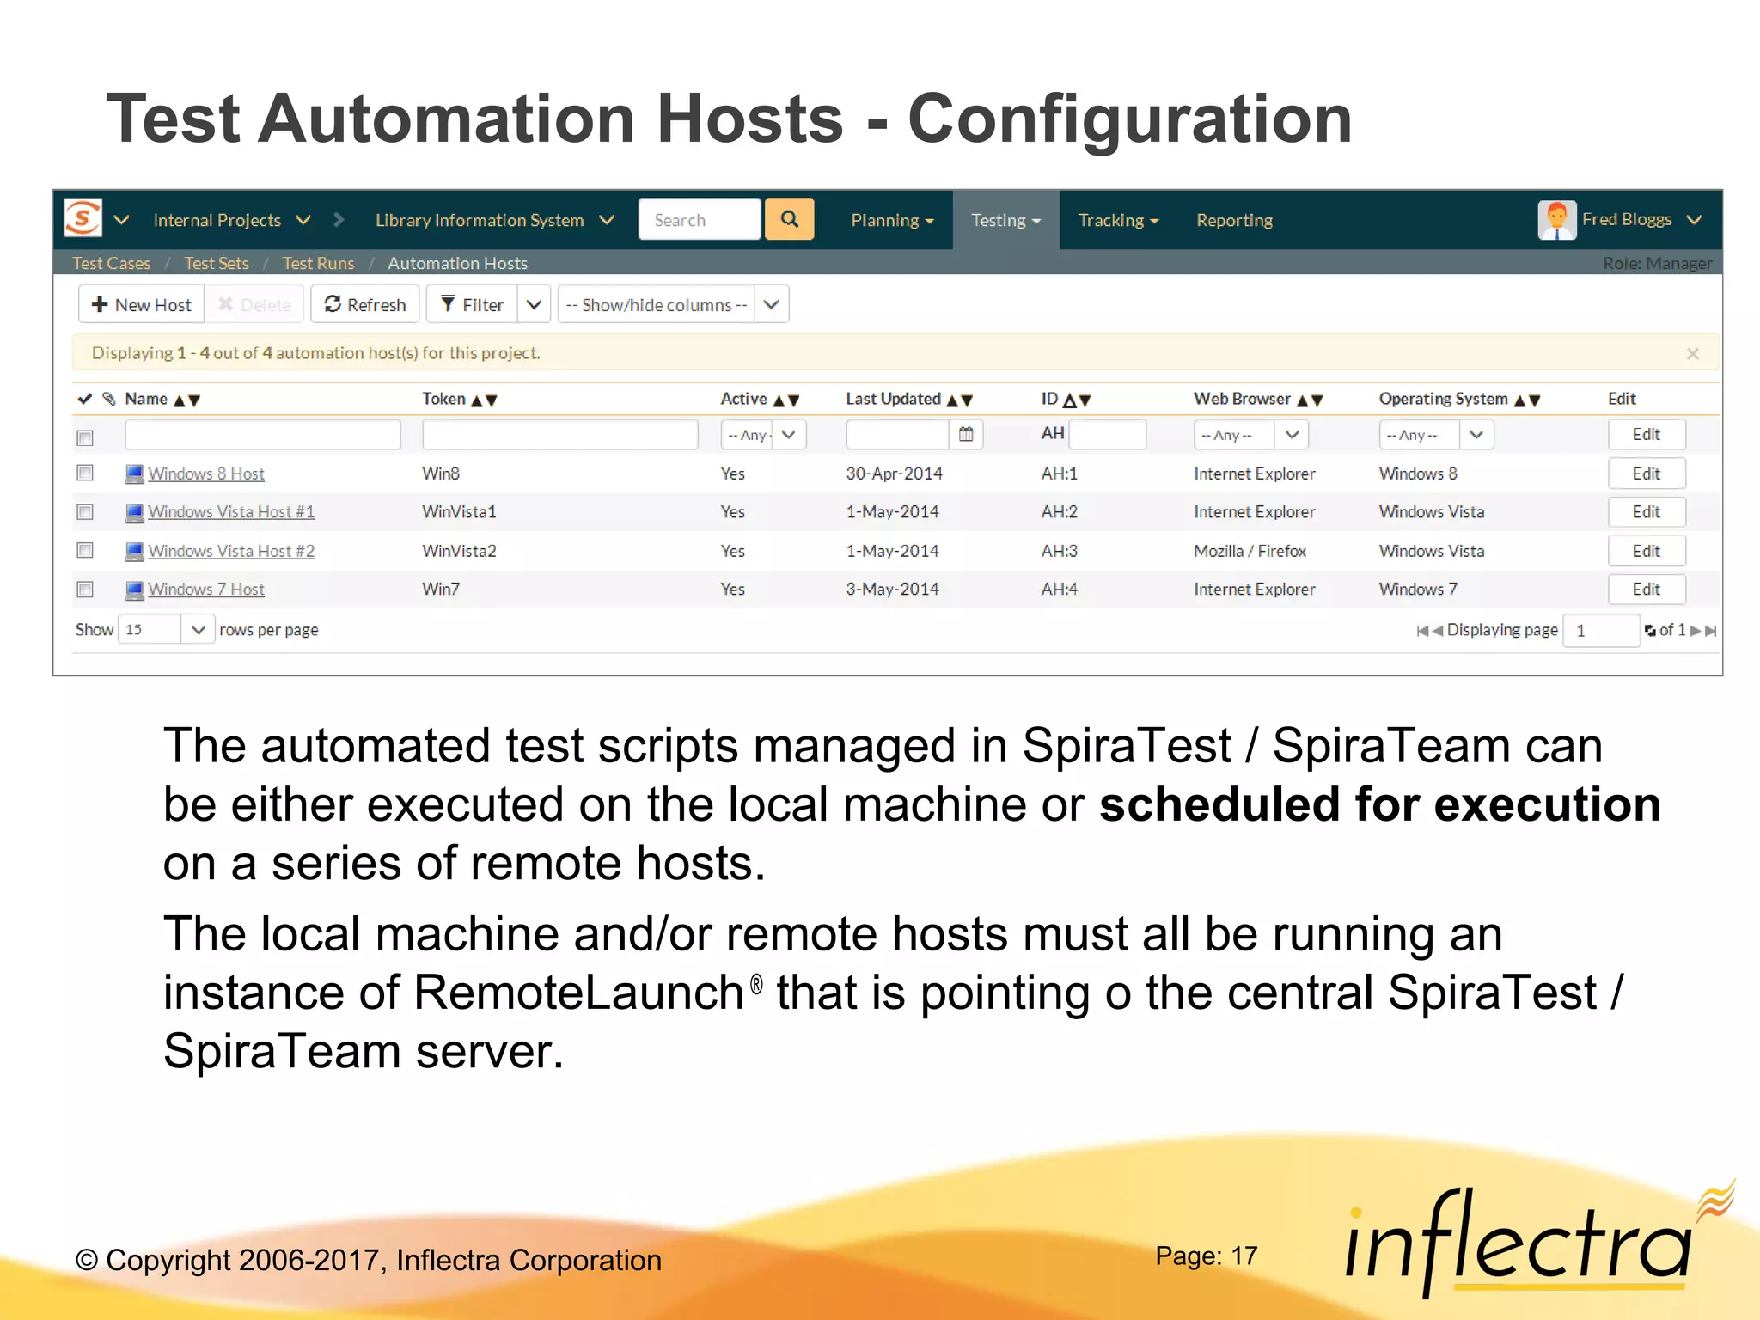Viewport: 1760px width, 1320px height.
Task: Sort Token column ascending arrow
Action: click(477, 400)
